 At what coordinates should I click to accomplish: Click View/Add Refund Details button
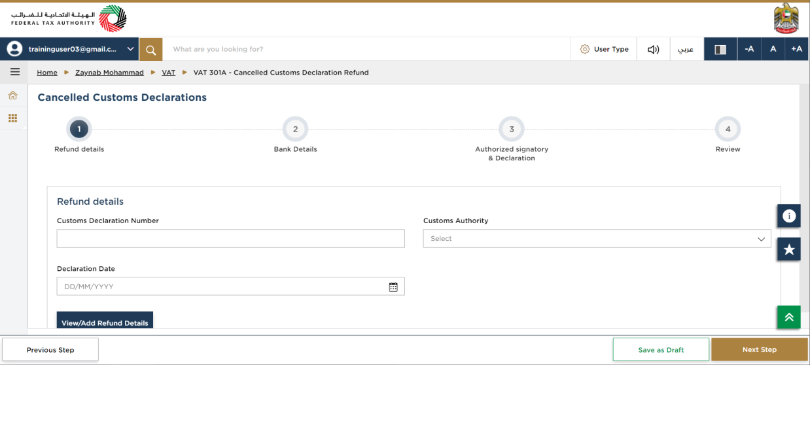(105, 320)
